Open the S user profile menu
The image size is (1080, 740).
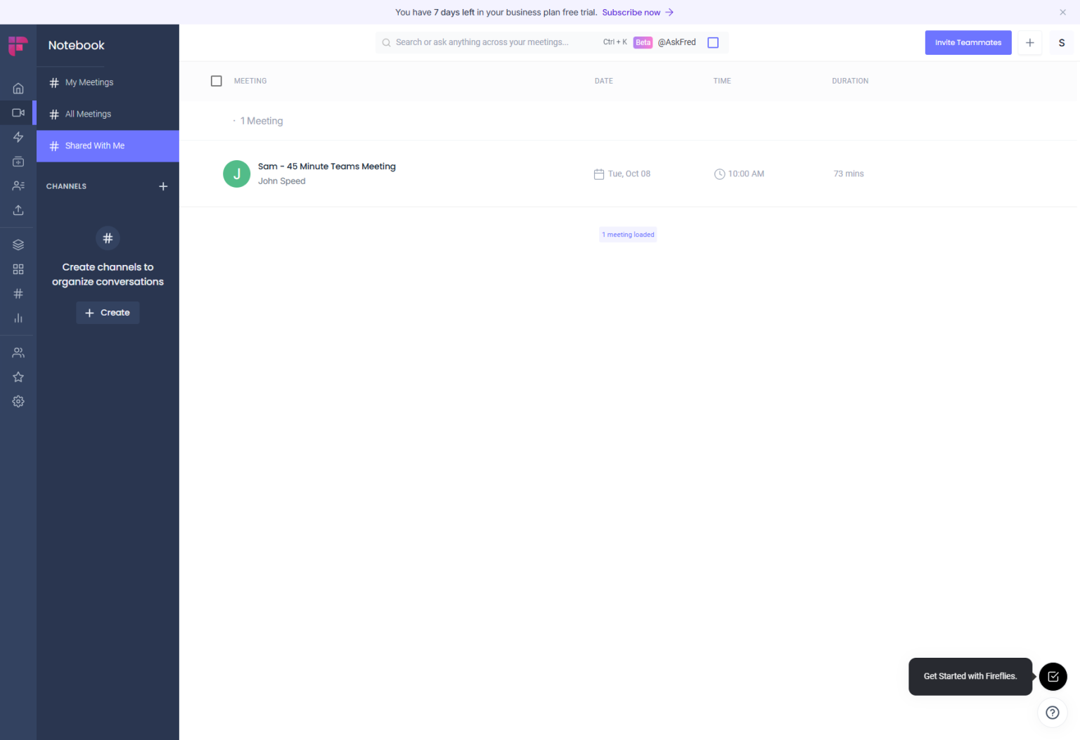point(1061,43)
